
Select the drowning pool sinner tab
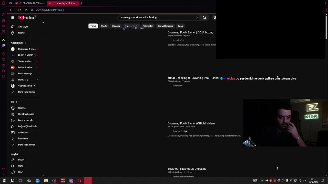63,3
